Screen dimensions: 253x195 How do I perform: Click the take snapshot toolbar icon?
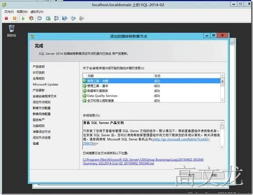40,19
